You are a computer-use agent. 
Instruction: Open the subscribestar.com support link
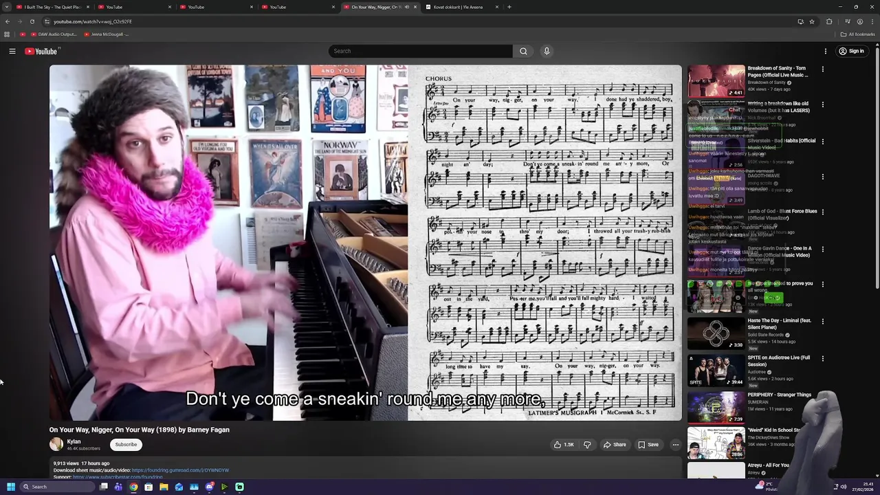118,477
